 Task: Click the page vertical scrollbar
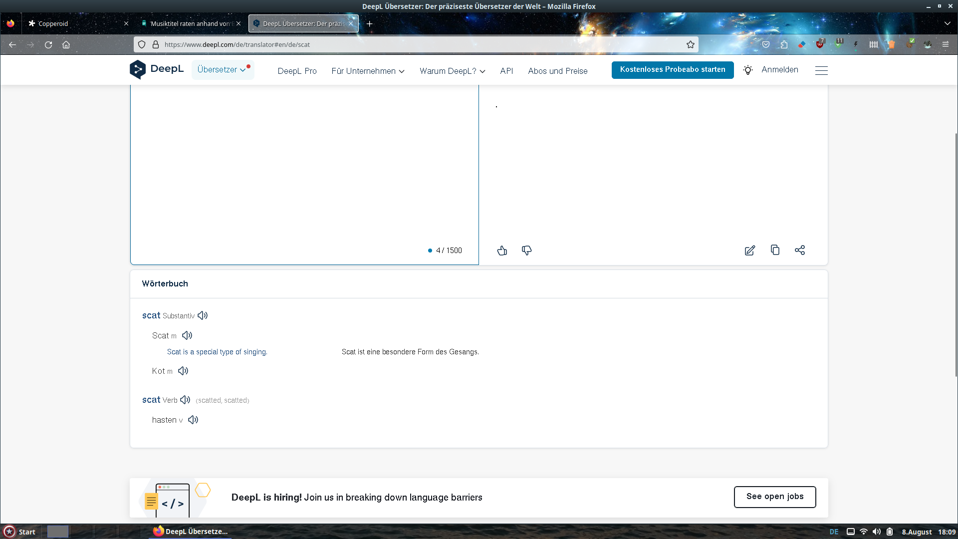point(956,255)
